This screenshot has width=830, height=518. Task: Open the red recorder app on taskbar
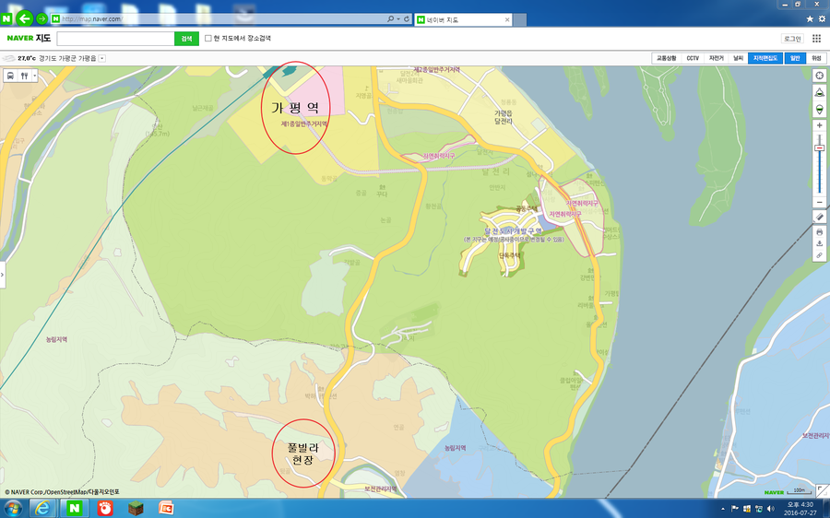click(105, 509)
